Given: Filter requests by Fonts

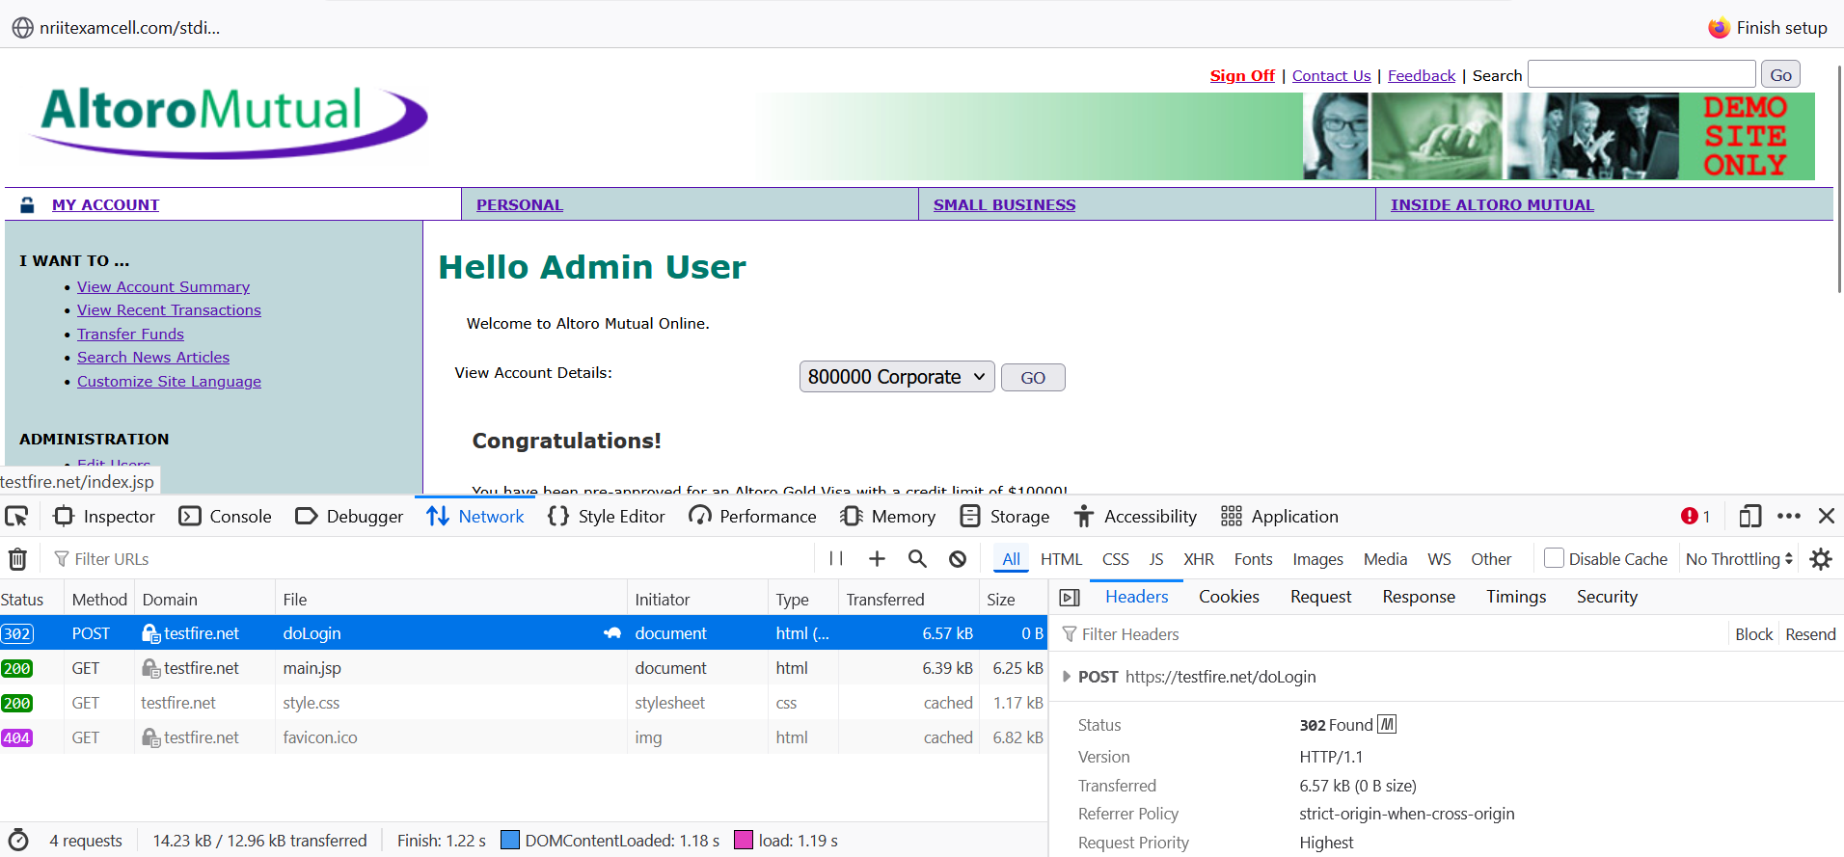Looking at the screenshot, I should click(x=1253, y=559).
